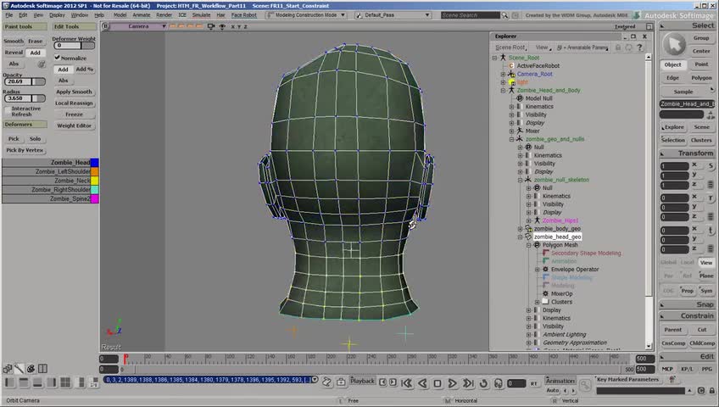Click the Weight Editor button
This screenshot has width=719, height=407.
75,125
